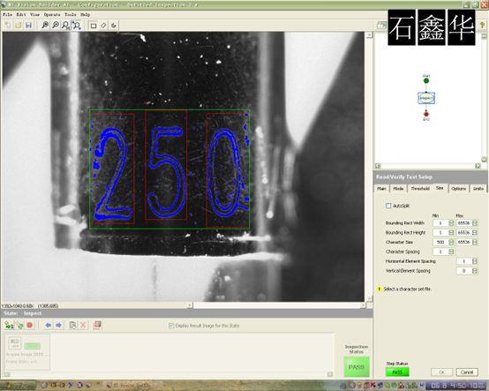This screenshot has height=391, width=489.
Task: Click the green Start node in state diagram
Action: 426,80
